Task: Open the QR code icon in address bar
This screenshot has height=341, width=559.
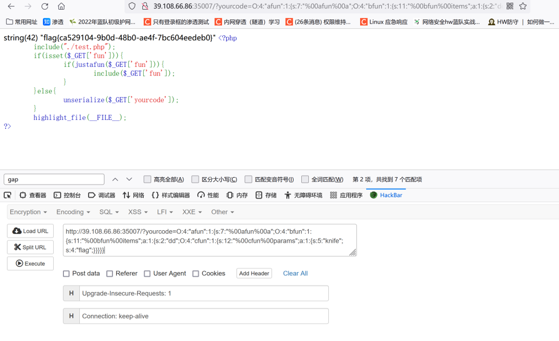Action: (510, 6)
